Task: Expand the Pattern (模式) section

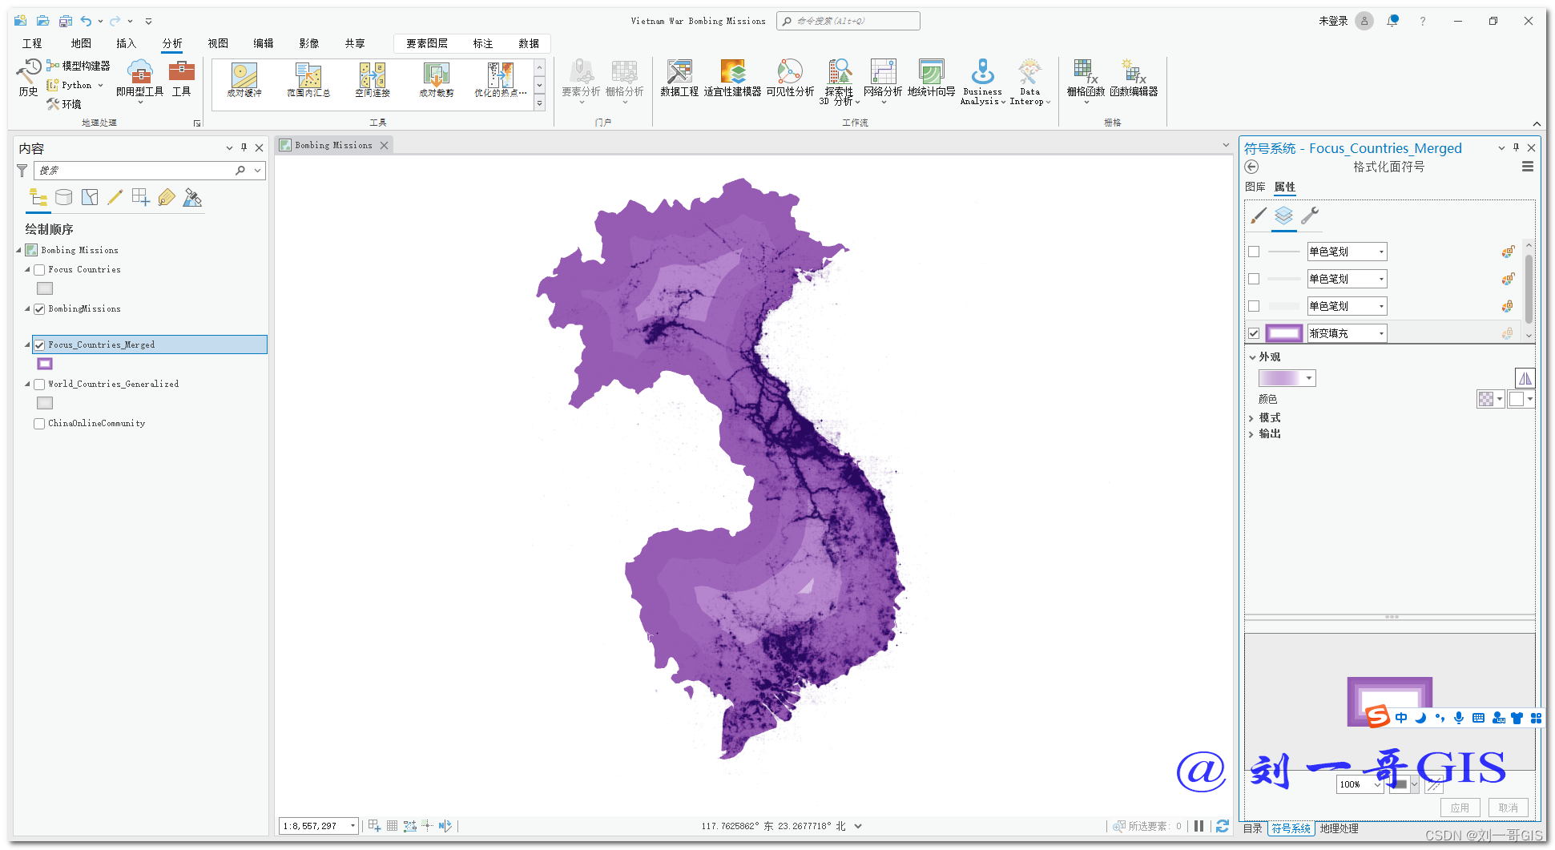Action: point(1251,418)
